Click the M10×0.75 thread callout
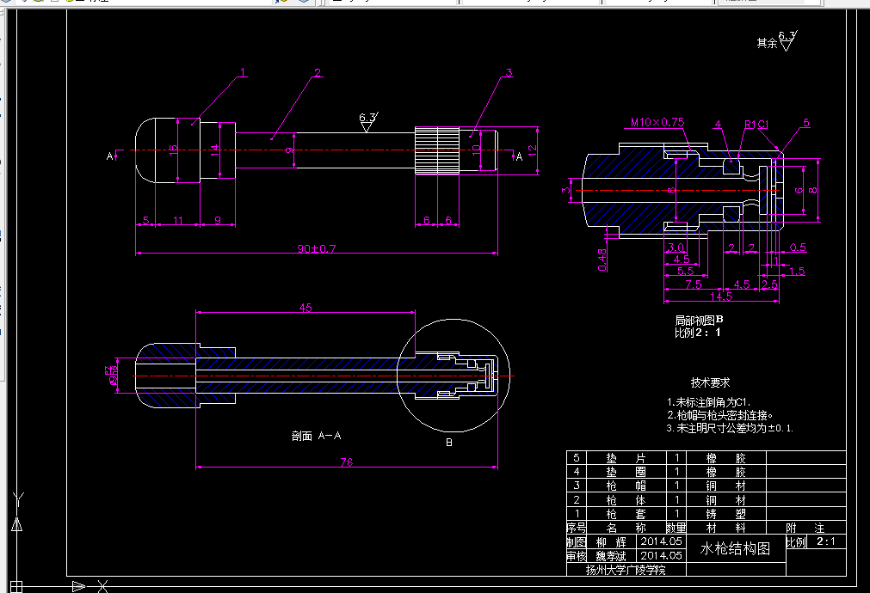This screenshot has width=870, height=593. click(657, 122)
